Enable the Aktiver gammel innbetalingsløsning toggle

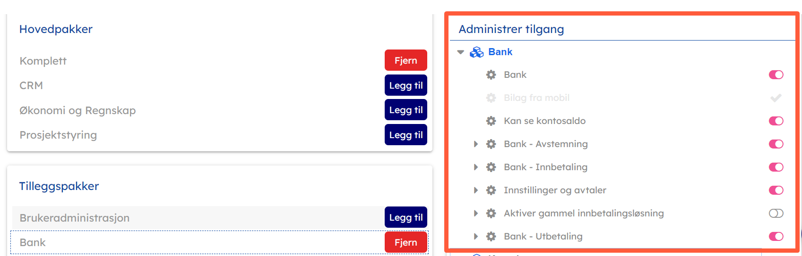coord(776,214)
